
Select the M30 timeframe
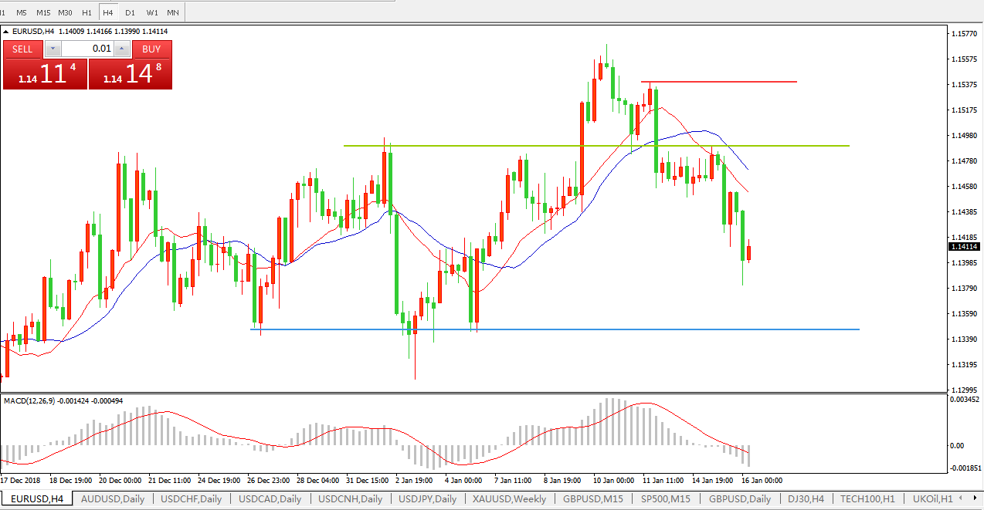(x=66, y=13)
